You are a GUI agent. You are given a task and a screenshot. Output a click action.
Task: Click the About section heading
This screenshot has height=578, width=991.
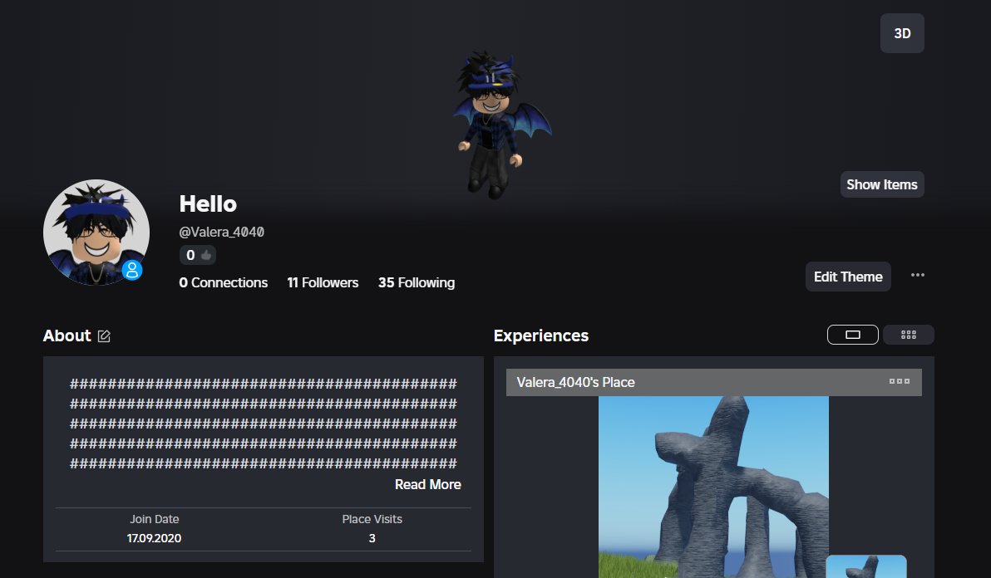coord(67,336)
